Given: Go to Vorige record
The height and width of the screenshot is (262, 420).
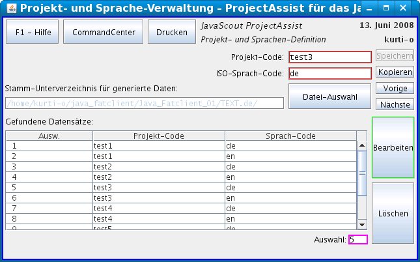Looking at the screenshot, I should 394,88.
